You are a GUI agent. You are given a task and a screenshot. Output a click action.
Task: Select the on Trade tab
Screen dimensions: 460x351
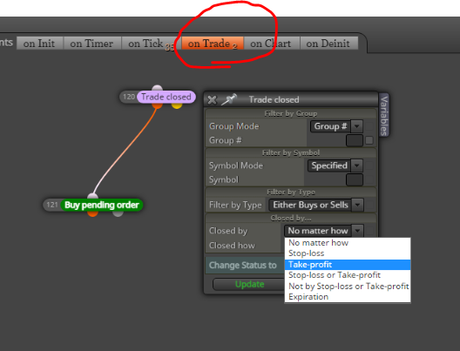213,44
